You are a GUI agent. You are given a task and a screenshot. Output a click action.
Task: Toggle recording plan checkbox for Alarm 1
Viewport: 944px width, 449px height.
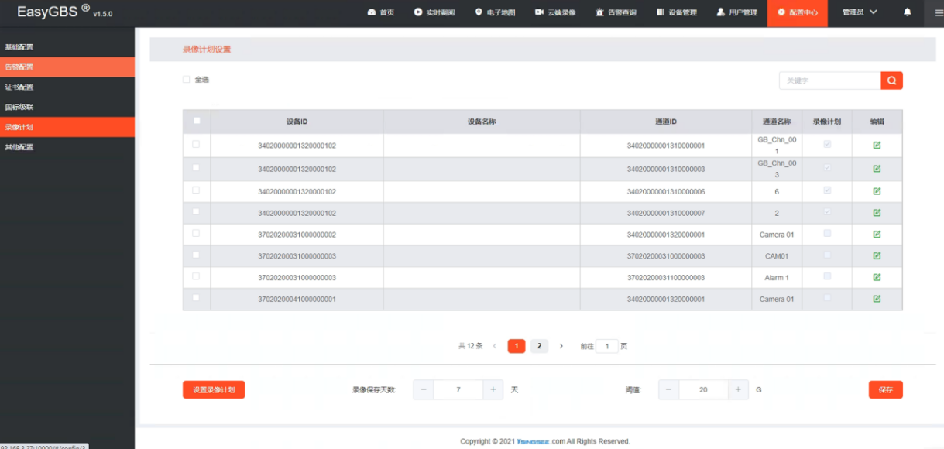(x=827, y=276)
